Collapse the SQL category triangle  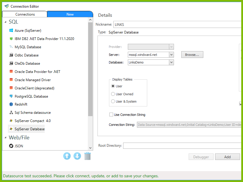tap(5, 22)
